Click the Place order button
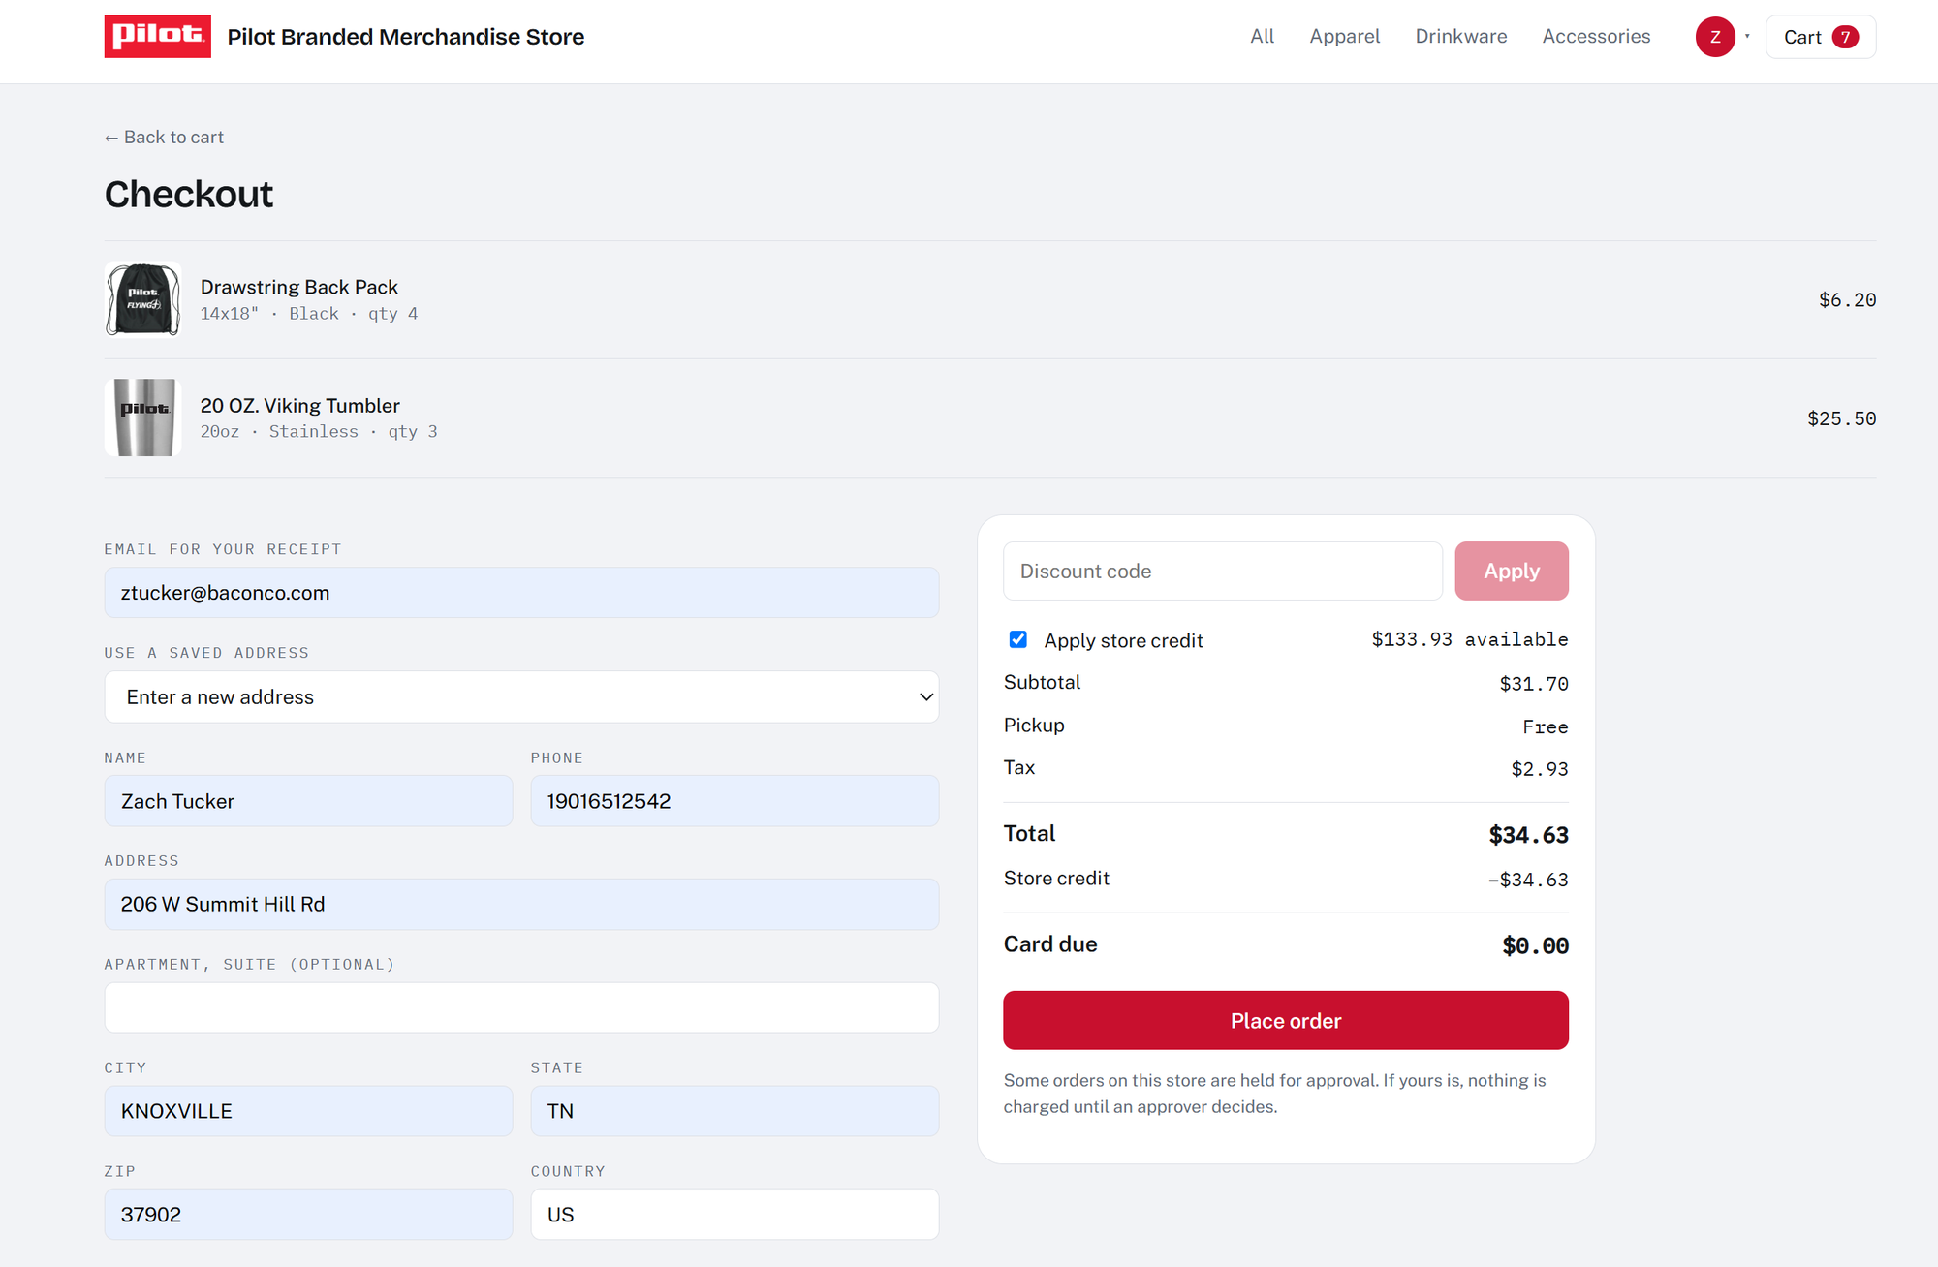Image resolution: width=1938 pixels, height=1267 pixels. (x=1285, y=1020)
